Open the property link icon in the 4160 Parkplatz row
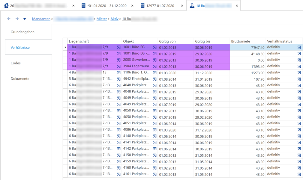Viewport: 303px width, 180px height. pos(118,168)
